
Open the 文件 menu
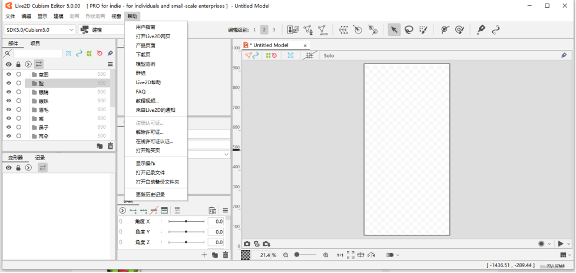pyautogui.click(x=10, y=16)
